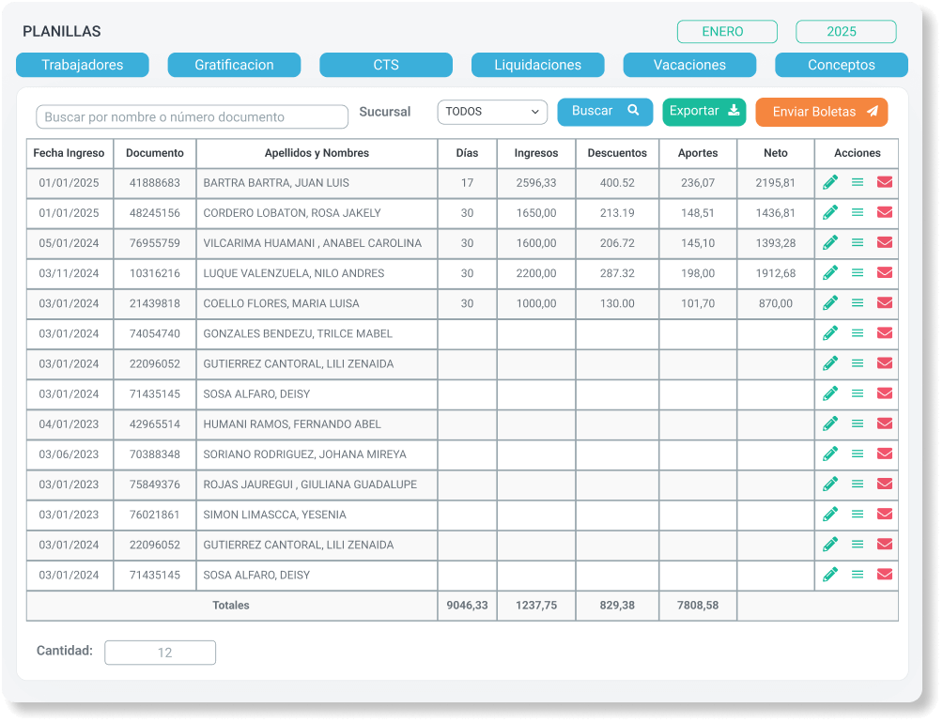Open the ENERO month selector
This screenshot has height=723, width=943.
click(727, 31)
